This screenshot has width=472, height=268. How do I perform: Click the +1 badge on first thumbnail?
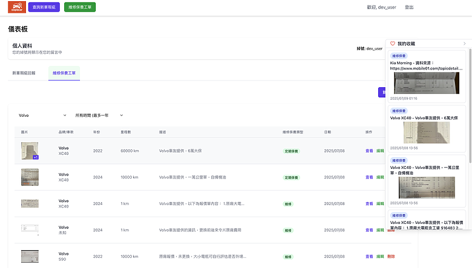tap(36, 157)
